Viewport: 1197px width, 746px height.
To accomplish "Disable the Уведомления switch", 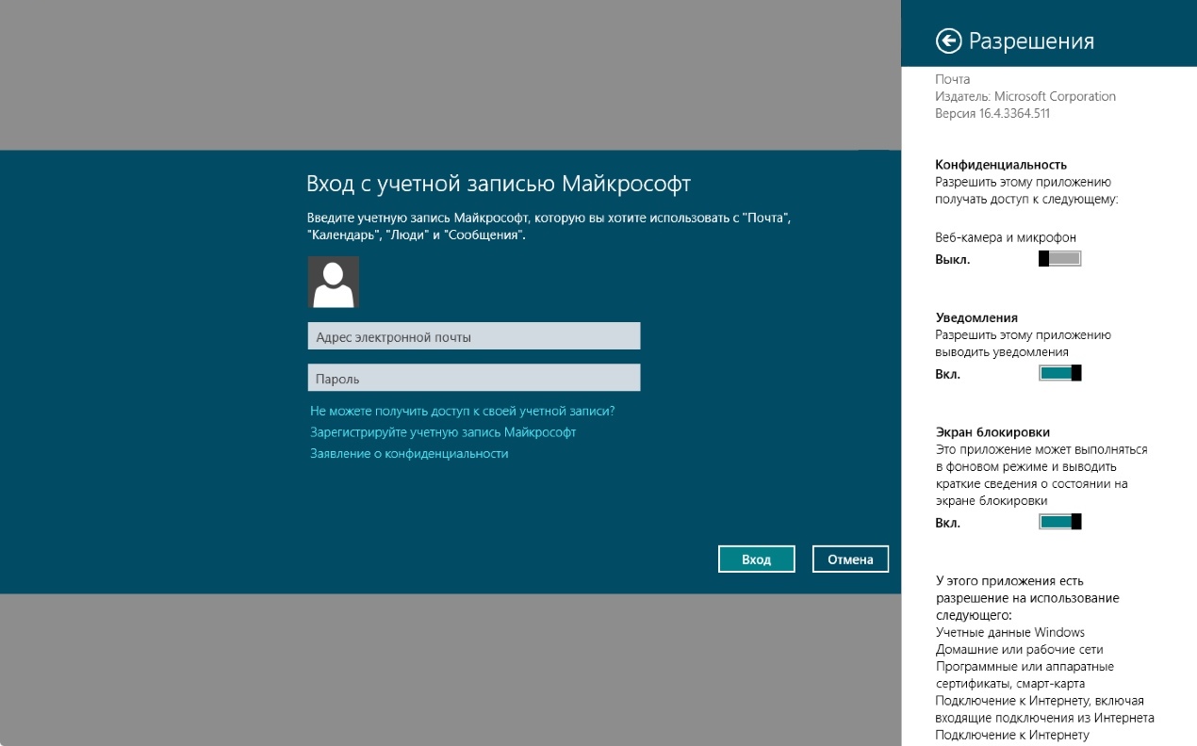I will coord(1059,374).
